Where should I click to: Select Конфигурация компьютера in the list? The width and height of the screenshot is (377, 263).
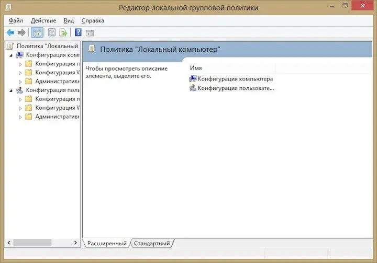tap(235, 79)
